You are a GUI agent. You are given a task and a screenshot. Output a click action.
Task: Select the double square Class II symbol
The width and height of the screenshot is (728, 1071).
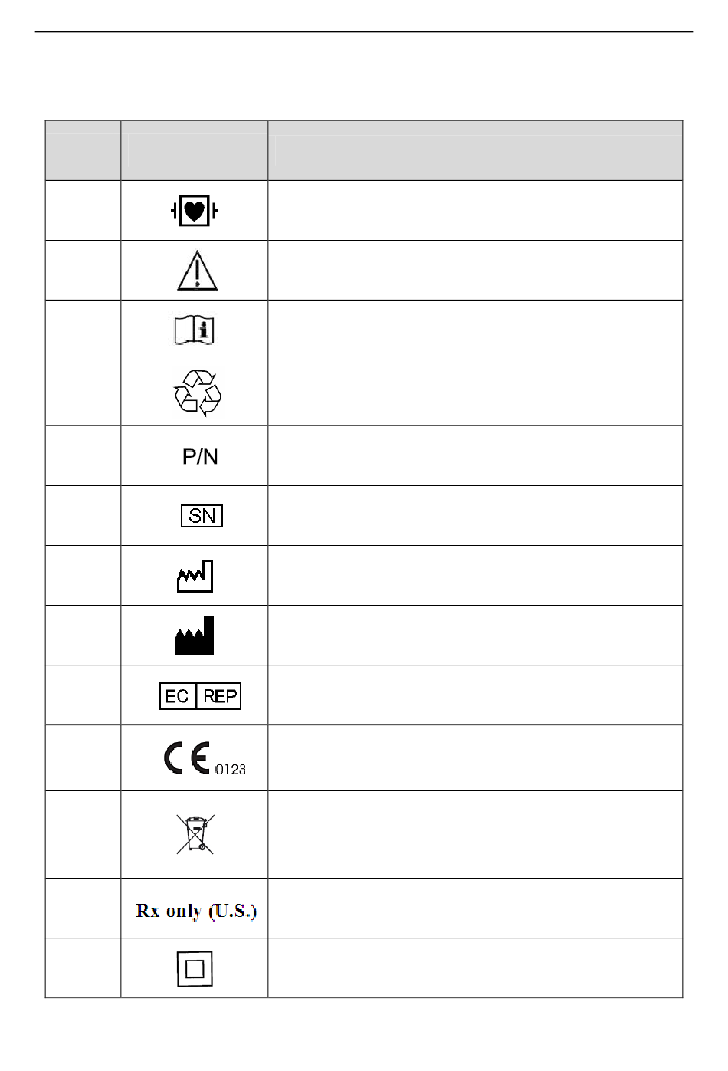195,969
